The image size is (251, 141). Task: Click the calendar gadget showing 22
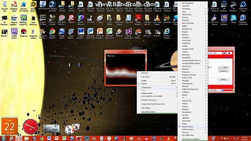[9, 126]
